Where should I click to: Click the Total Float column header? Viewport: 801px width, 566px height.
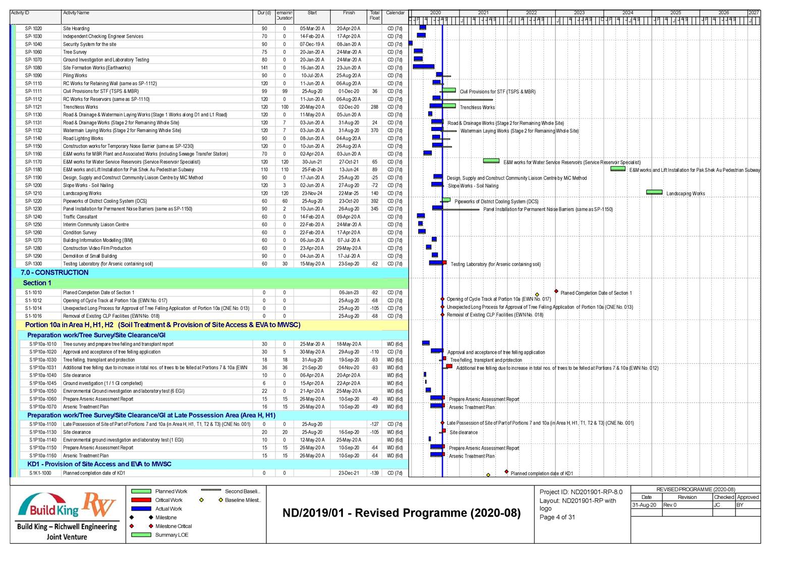(374, 16)
